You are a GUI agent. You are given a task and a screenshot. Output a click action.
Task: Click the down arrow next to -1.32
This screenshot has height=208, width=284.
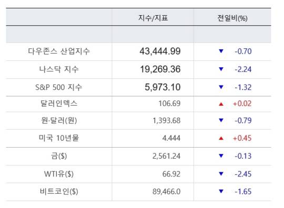221,87
